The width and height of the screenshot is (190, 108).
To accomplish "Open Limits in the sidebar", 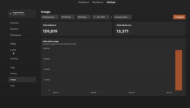I will click(x=13, y=50).
